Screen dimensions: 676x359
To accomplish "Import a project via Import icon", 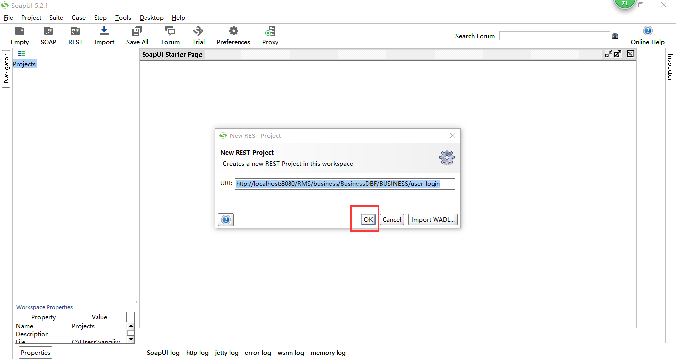I will (104, 36).
